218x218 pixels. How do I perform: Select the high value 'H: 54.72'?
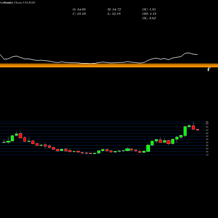[x=114, y=10]
